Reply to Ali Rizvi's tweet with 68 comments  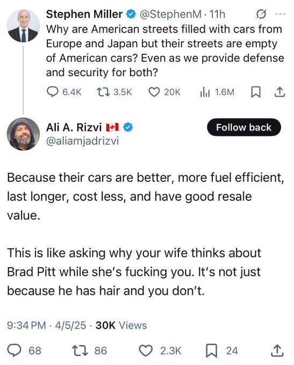coord(24,351)
